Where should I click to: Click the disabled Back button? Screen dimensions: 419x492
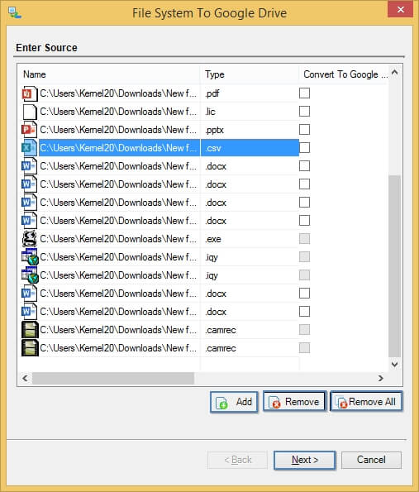237,460
